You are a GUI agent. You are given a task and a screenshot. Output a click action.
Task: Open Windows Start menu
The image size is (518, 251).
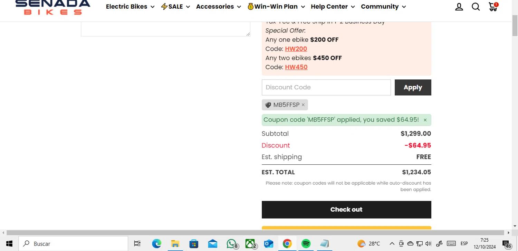coord(9,243)
